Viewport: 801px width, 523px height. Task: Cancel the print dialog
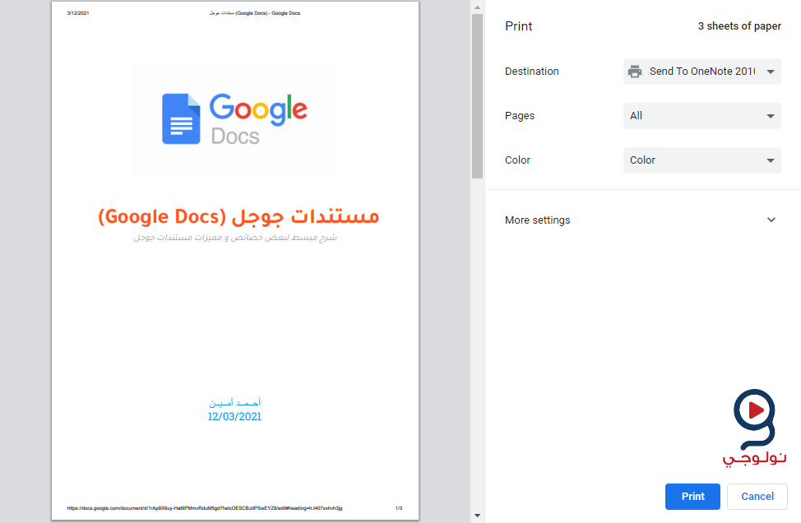(757, 497)
